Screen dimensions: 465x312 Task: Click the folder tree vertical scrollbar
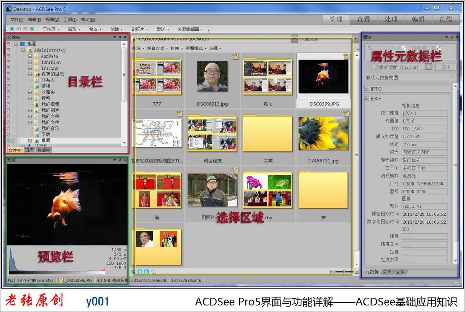click(x=124, y=93)
